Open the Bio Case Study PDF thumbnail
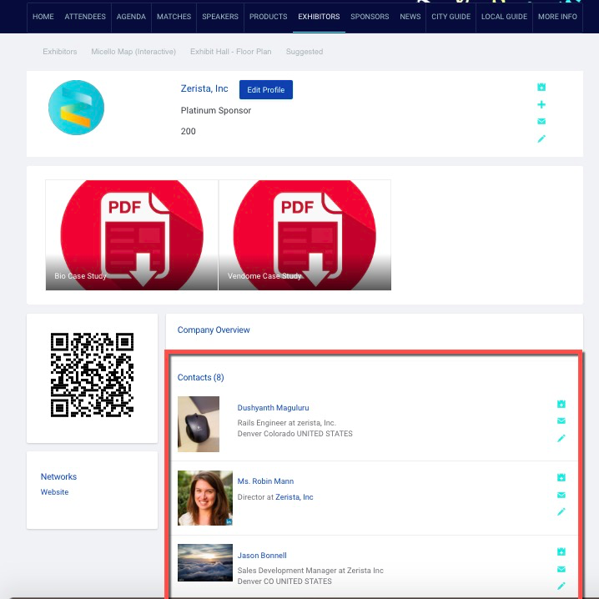599x599 pixels. 132,235
